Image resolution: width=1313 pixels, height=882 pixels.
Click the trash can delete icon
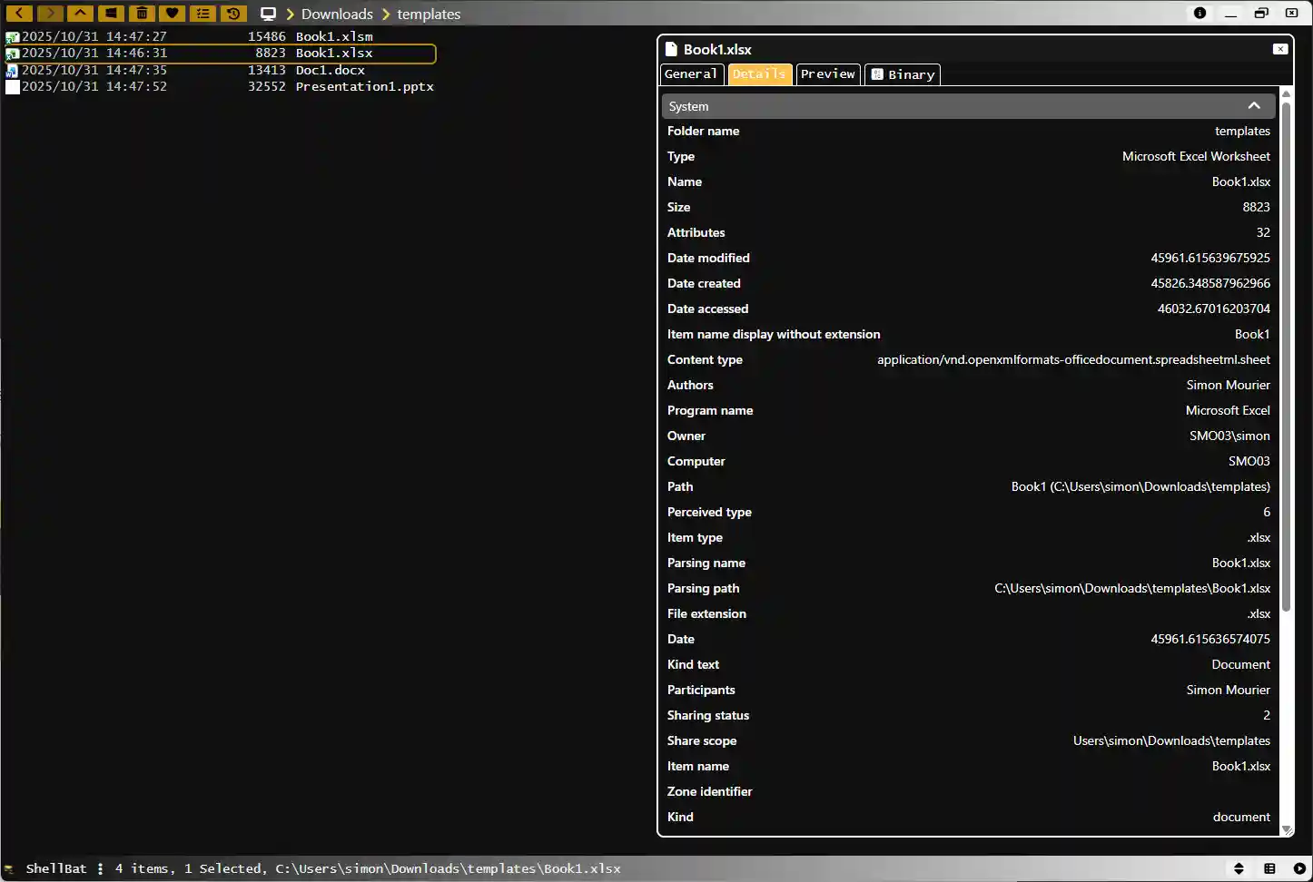click(x=142, y=14)
